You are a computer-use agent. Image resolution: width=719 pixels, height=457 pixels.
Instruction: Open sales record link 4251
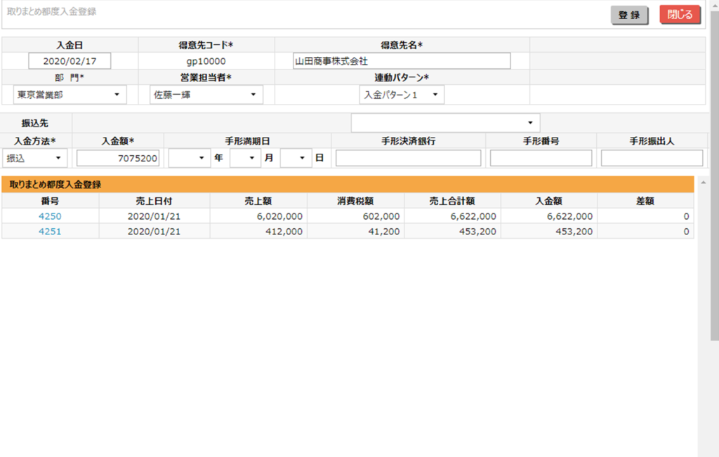pyautogui.click(x=50, y=232)
